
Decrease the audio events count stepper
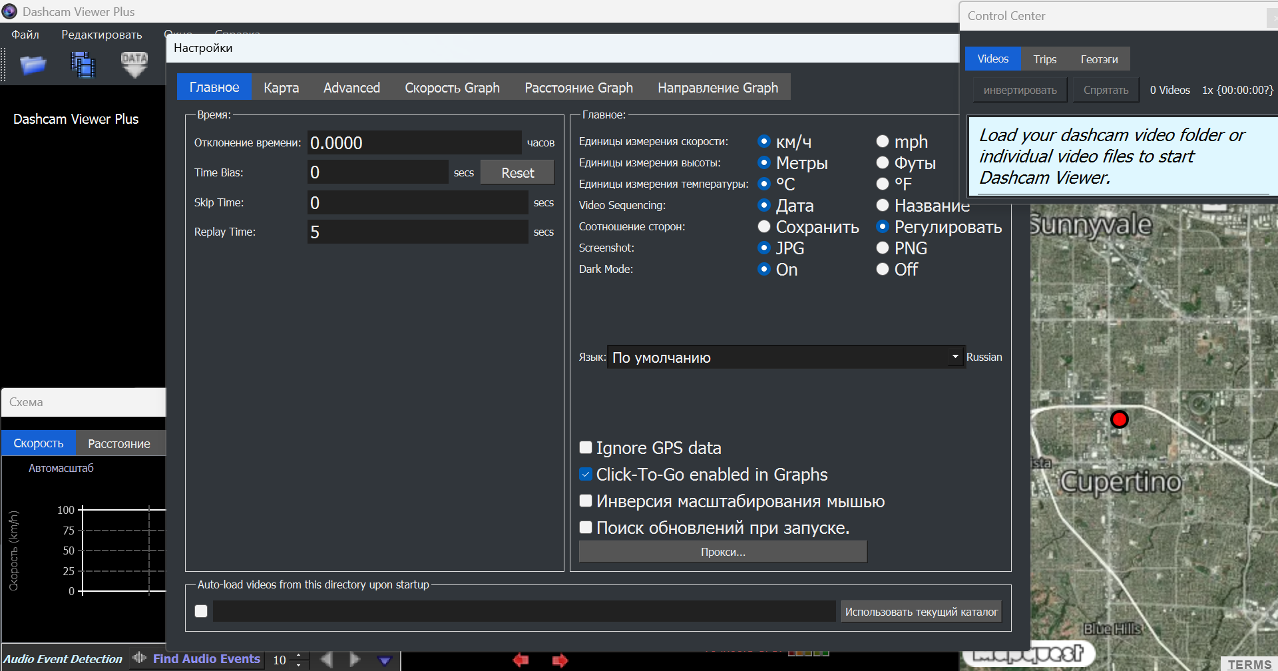coord(299,664)
